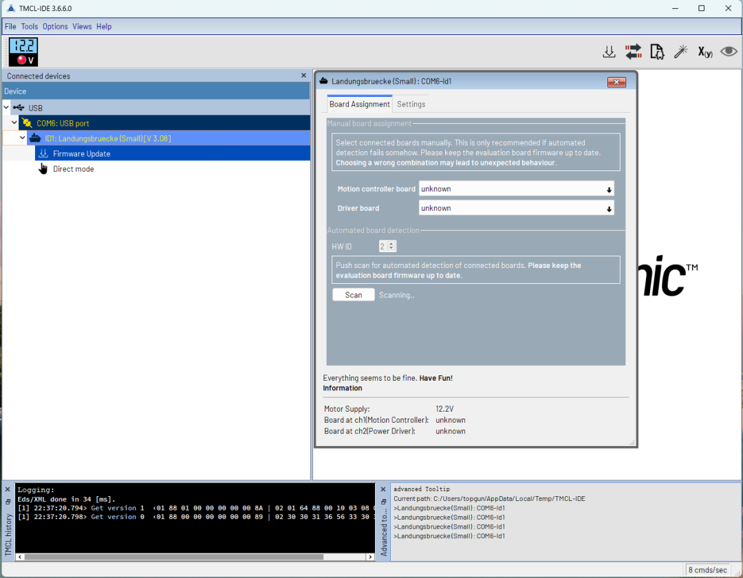Viewport: 743px width, 578px height.
Task: Select ID1: Landungsbruecke (Small) device
Action: click(169, 138)
